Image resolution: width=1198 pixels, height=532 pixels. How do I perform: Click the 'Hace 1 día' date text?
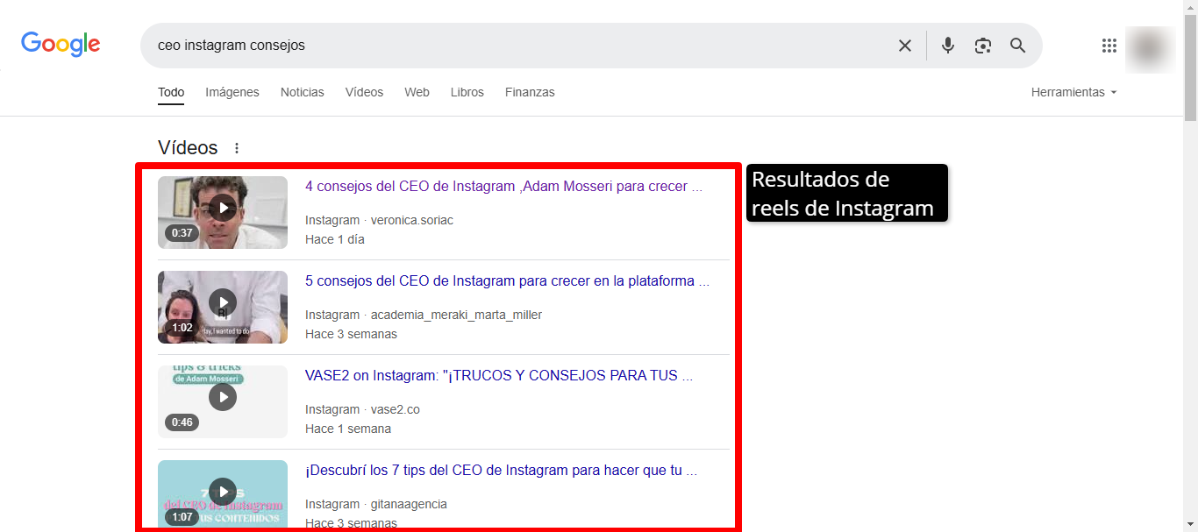click(x=335, y=239)
